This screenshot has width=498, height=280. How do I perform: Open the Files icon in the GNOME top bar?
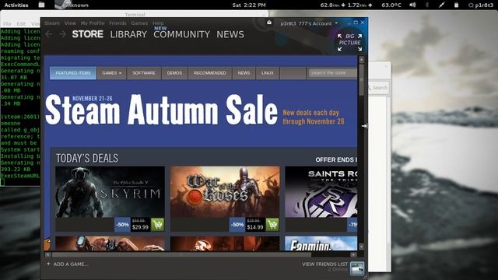pos(41,5)
